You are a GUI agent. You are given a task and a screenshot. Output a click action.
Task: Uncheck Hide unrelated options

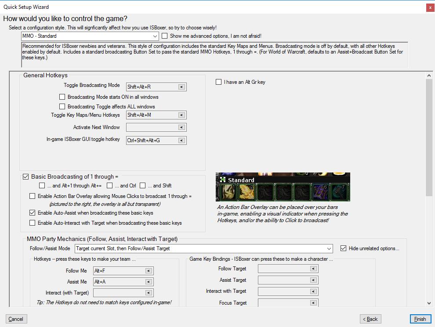344,248
